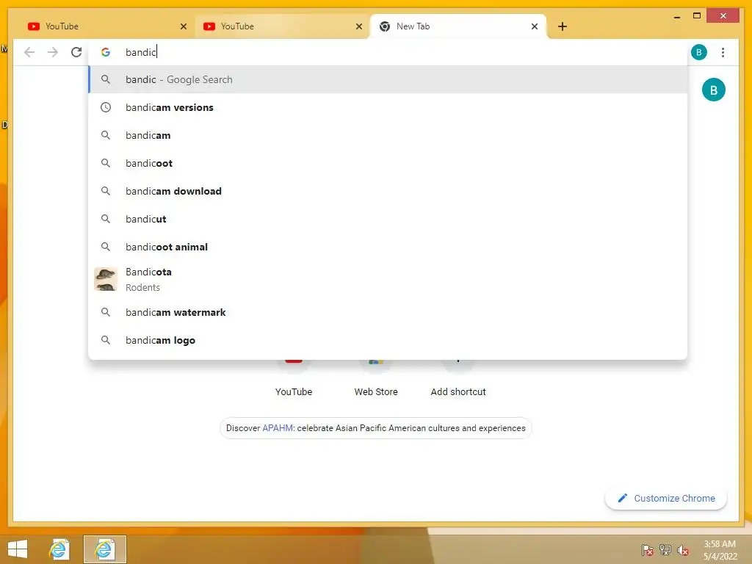Viewport: 752px width, 564px height.
Task: Select the New Tab tab
Action: click(x=458, y=26)
